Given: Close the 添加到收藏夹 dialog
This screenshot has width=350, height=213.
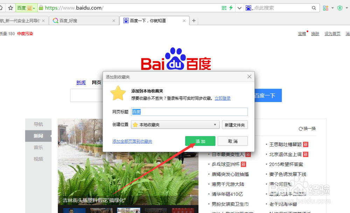Looking at the screenshot, I should coord(249,77).
